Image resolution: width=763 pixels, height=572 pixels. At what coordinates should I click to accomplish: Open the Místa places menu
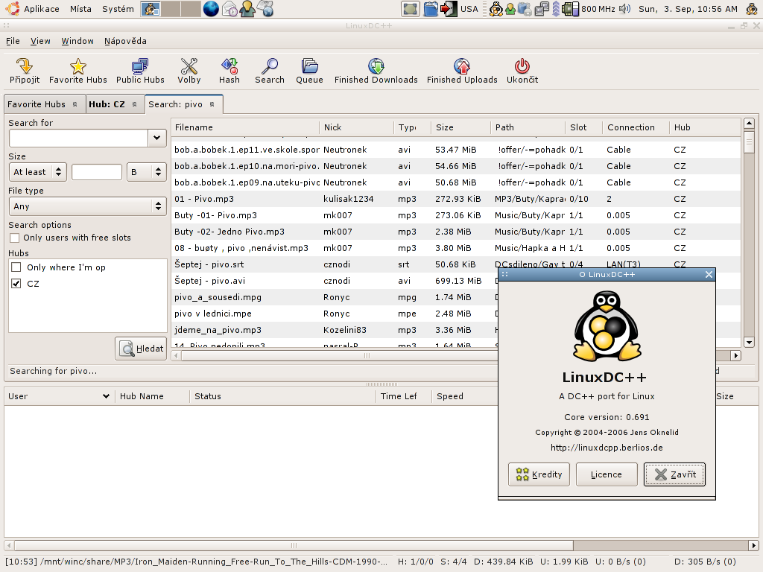coord(80,9)
